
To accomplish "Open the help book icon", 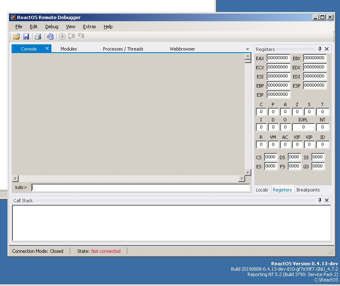I will 50,36.
